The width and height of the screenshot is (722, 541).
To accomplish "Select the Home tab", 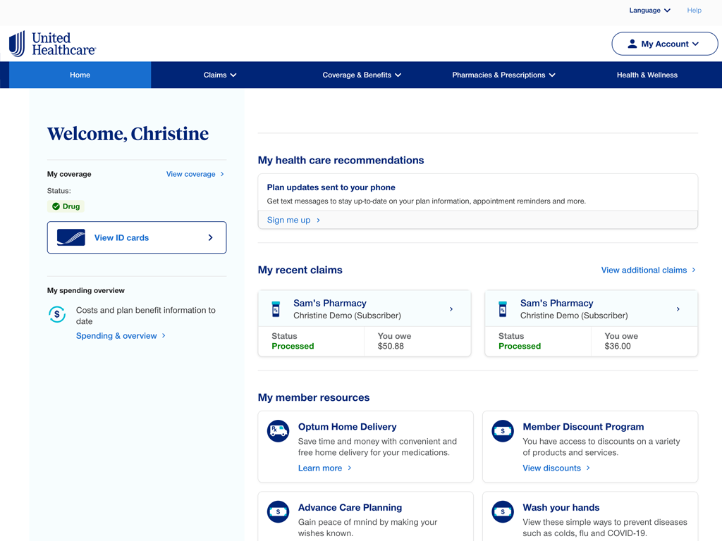I will (80, 75).
